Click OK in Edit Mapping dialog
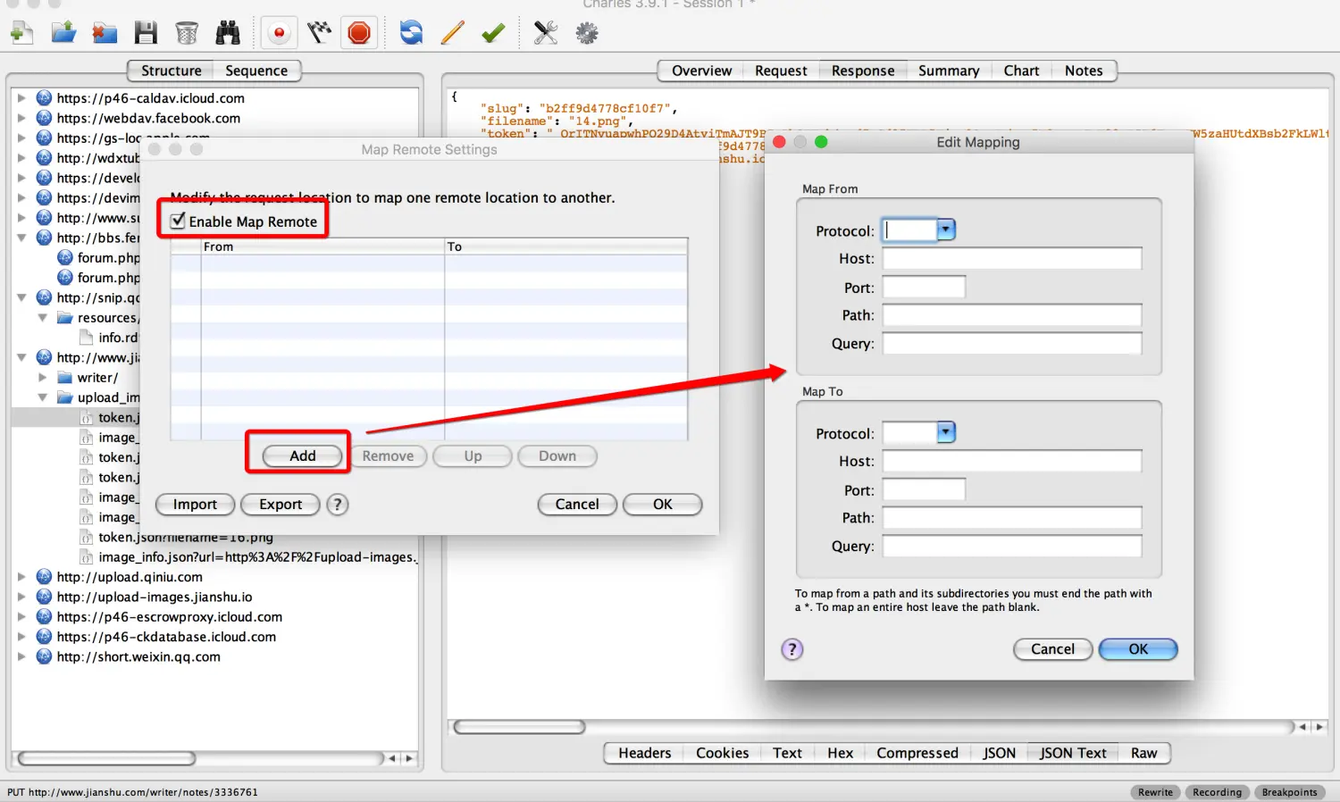The image size is (1340, 802). [1138, 649]
